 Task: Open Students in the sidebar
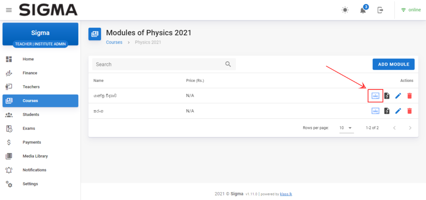31,115
